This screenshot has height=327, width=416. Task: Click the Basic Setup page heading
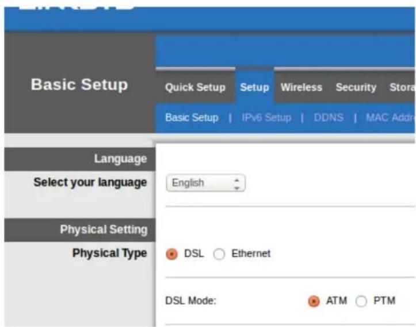click(x=79, y=85)
